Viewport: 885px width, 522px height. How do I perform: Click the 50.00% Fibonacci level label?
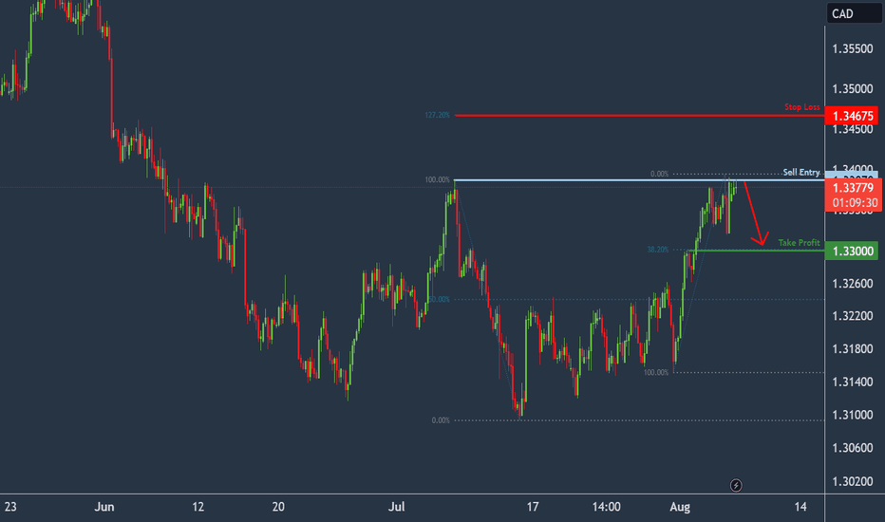point(439,299)
